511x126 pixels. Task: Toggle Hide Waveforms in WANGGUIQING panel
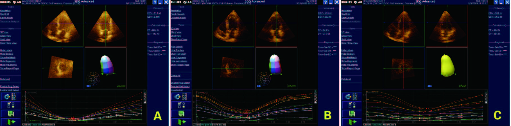point(8,65)
